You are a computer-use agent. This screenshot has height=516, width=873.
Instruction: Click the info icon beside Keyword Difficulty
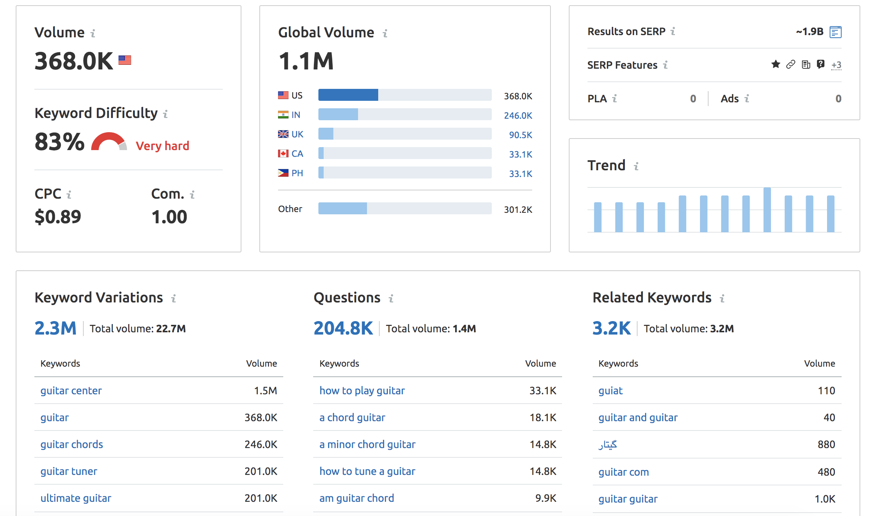pyautogui.click(x=166, y=114)
